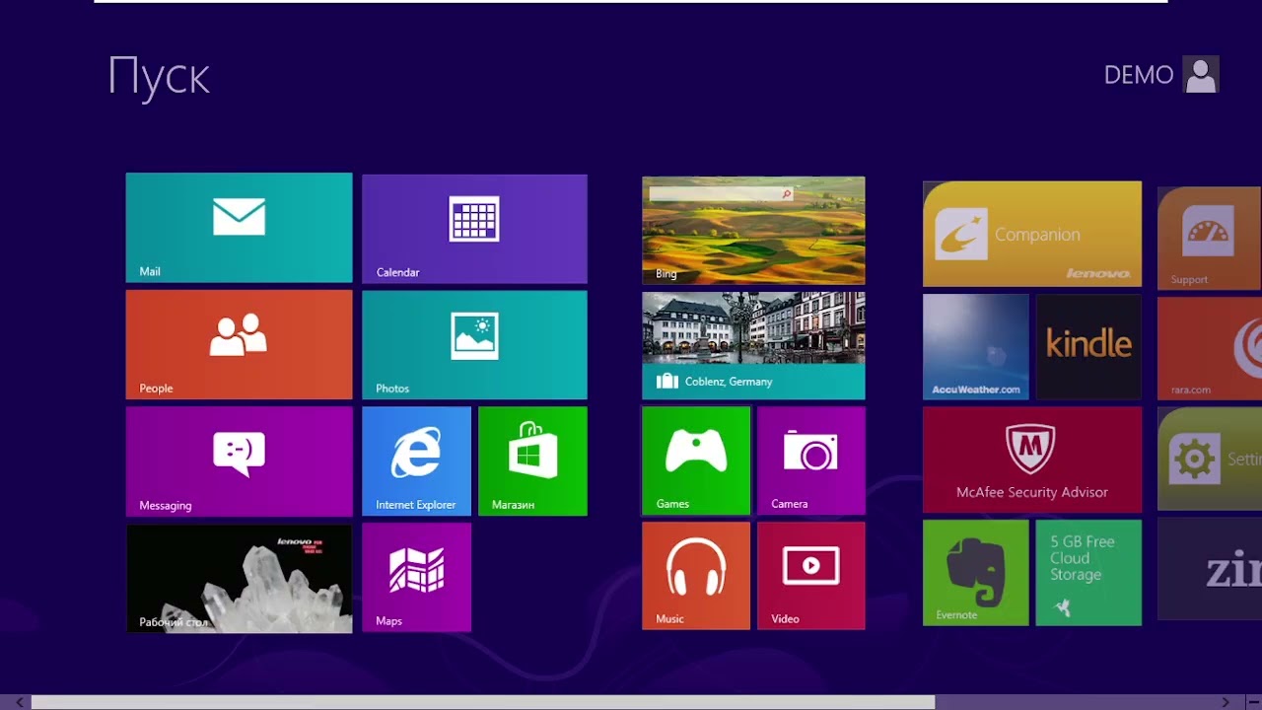Screen dimensions: 1262x710
Task: Open the Camera tile
Action: (x=811, y=461)
